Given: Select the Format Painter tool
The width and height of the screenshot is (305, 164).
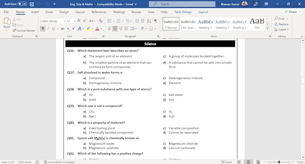Looking at the screenshot, I should point(23,31).
